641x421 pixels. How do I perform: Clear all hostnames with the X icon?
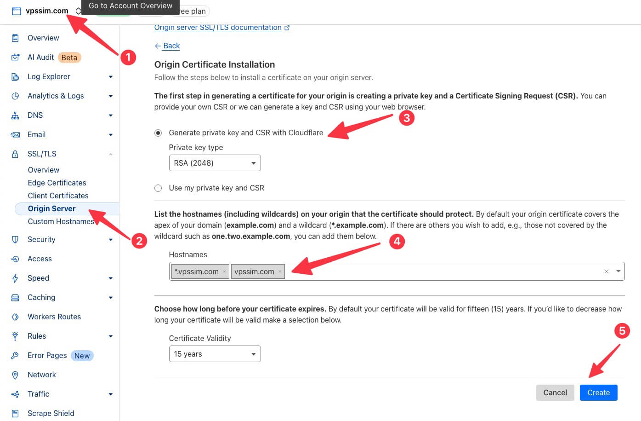[x=607, y=271]
